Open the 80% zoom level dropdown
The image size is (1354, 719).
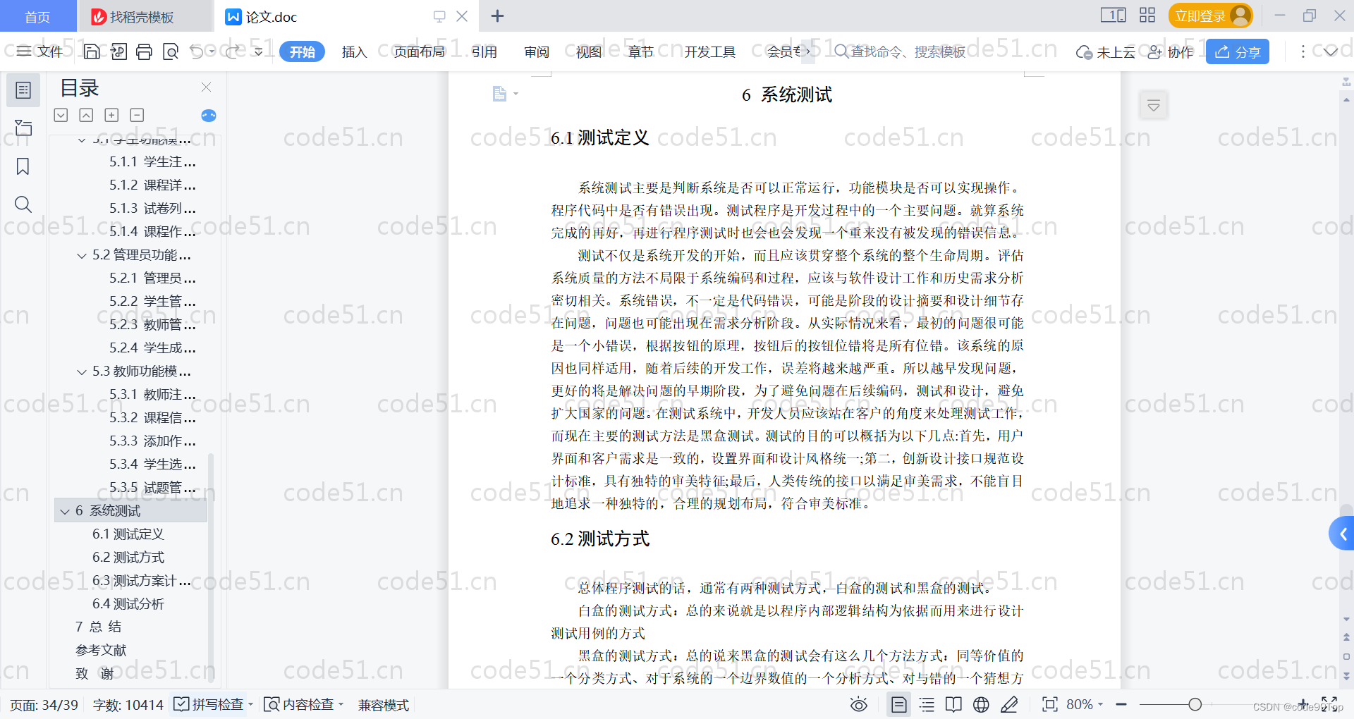1085,704
